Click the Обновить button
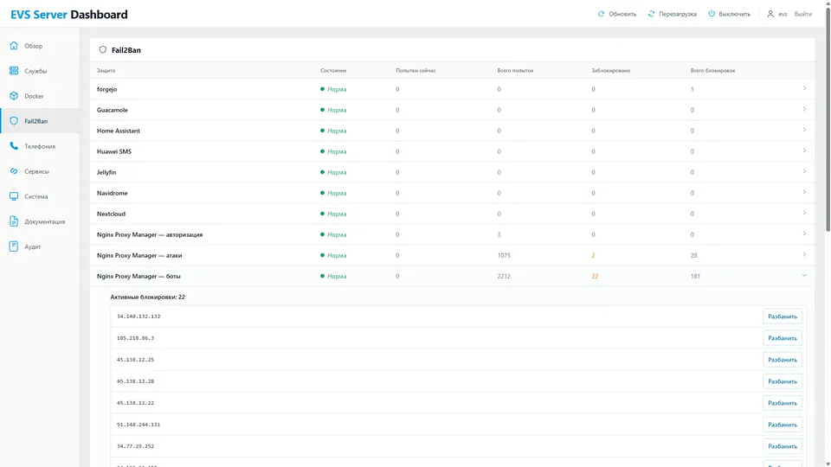This screenshot has height=467, width=831. coord(617,14)
